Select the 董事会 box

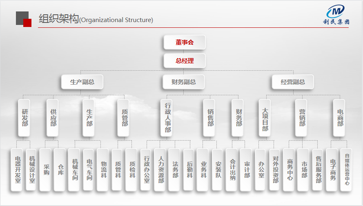[185, 42]
